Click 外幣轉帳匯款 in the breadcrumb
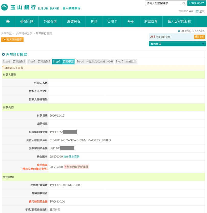207x213 pixels. point(24,33)
